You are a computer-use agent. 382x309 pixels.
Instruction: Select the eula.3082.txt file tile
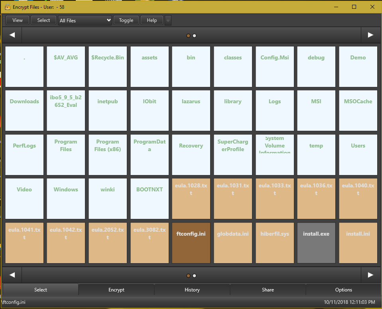[150, 243]
